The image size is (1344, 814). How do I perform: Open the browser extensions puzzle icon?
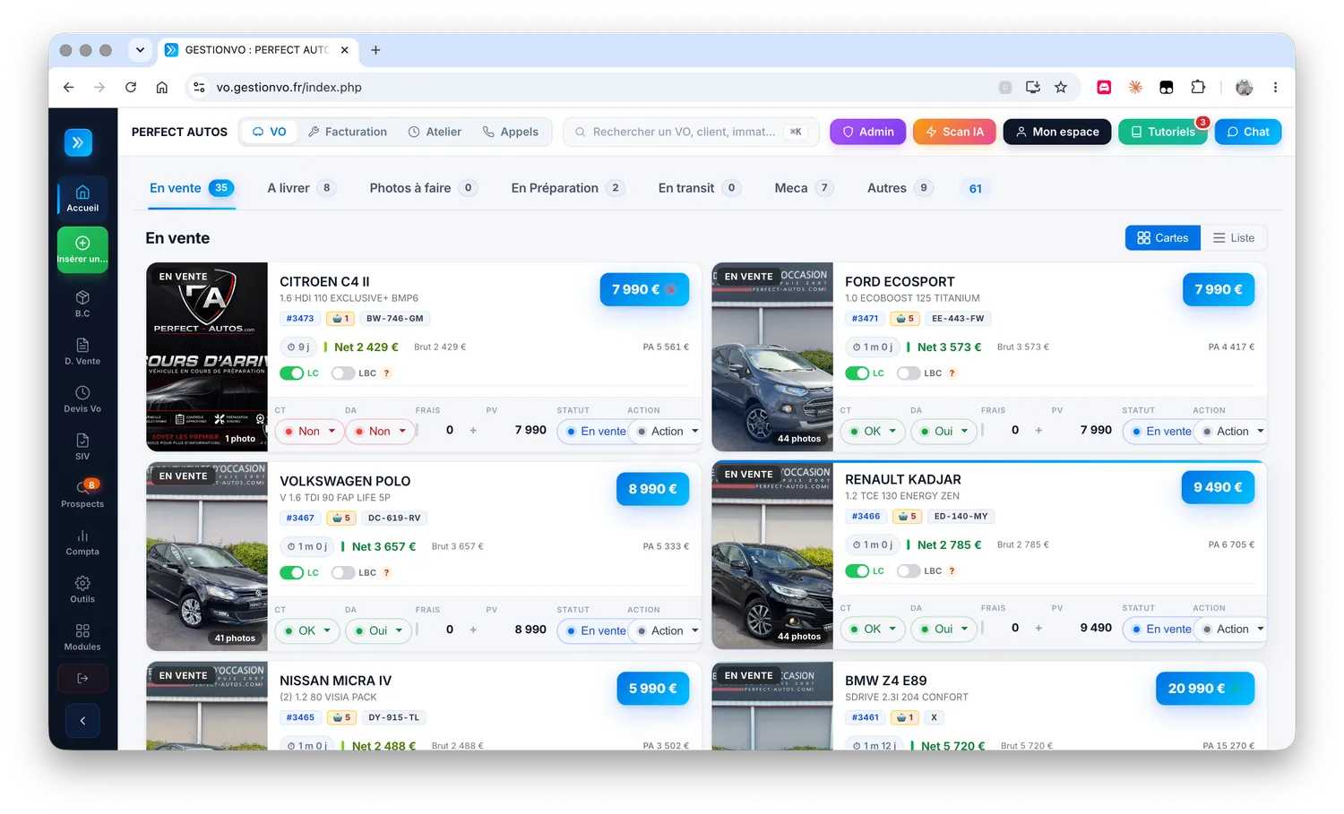[x=1198, y=87]
